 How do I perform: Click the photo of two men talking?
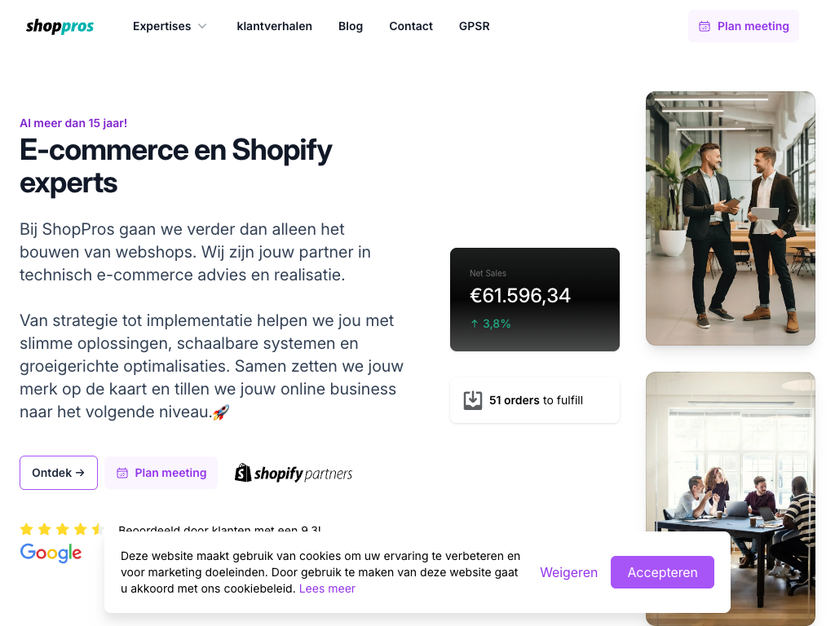[730, 218]
